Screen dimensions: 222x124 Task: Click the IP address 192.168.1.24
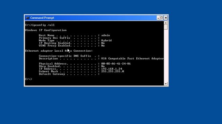[112, 69]
